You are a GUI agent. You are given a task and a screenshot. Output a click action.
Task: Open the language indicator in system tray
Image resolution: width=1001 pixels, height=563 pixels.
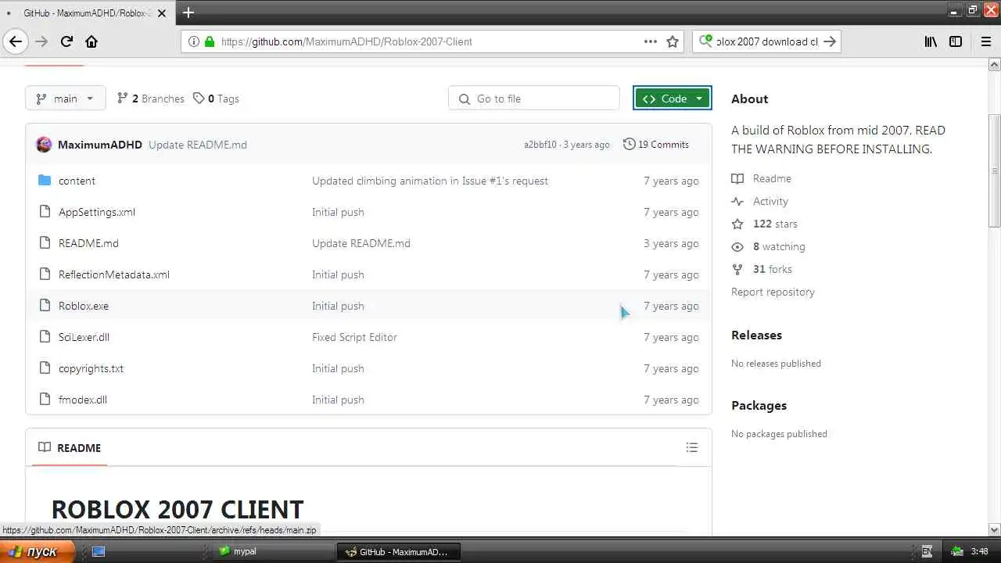click(x=927, y=551)
